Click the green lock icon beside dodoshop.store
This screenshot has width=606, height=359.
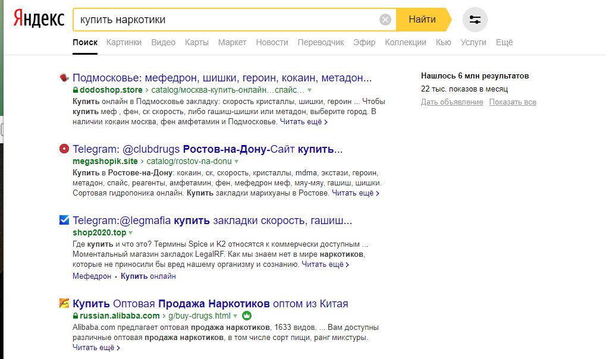tap(76, 90)
